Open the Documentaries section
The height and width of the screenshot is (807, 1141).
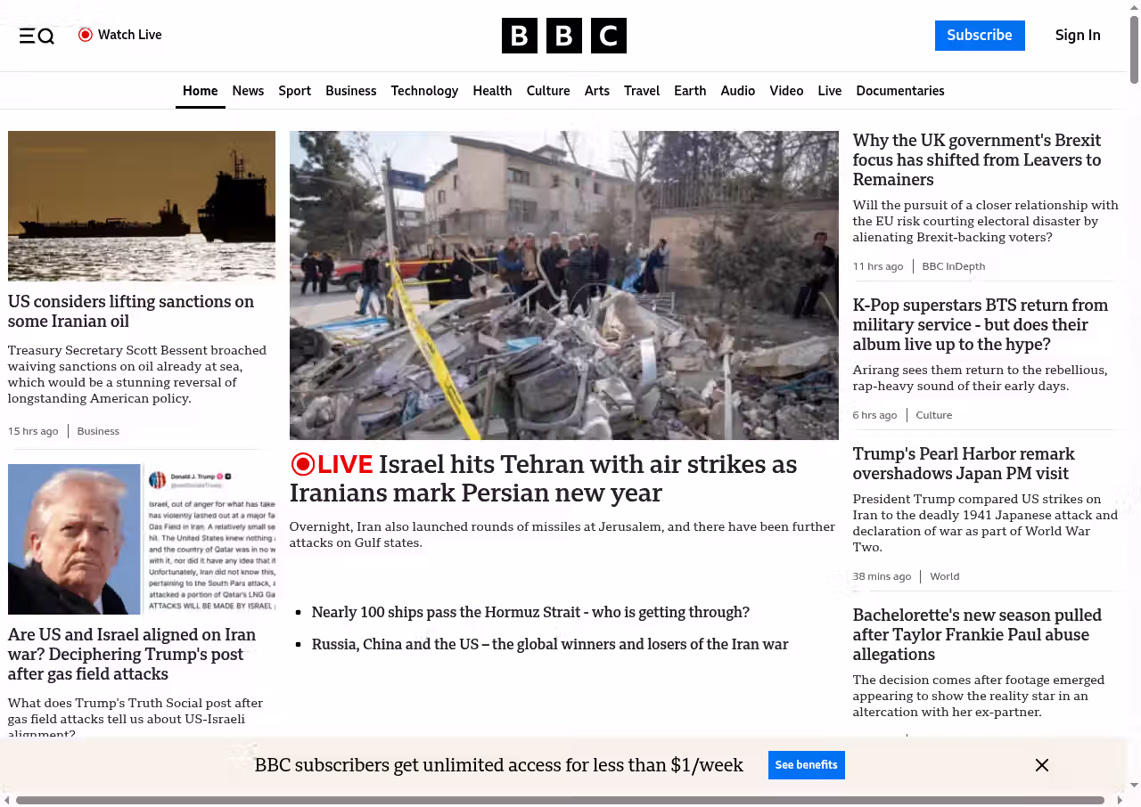click(x=899, y=91)
